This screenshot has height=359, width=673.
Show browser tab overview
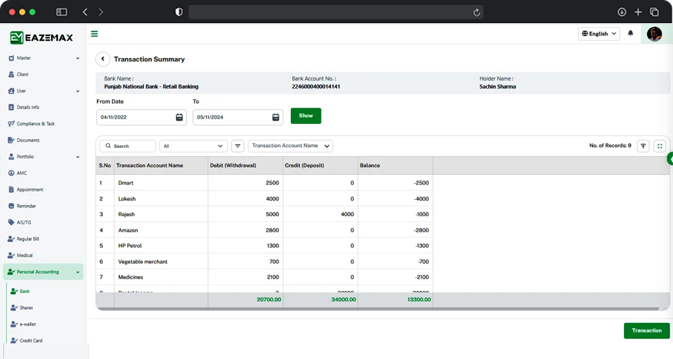(x=654, y=12)
